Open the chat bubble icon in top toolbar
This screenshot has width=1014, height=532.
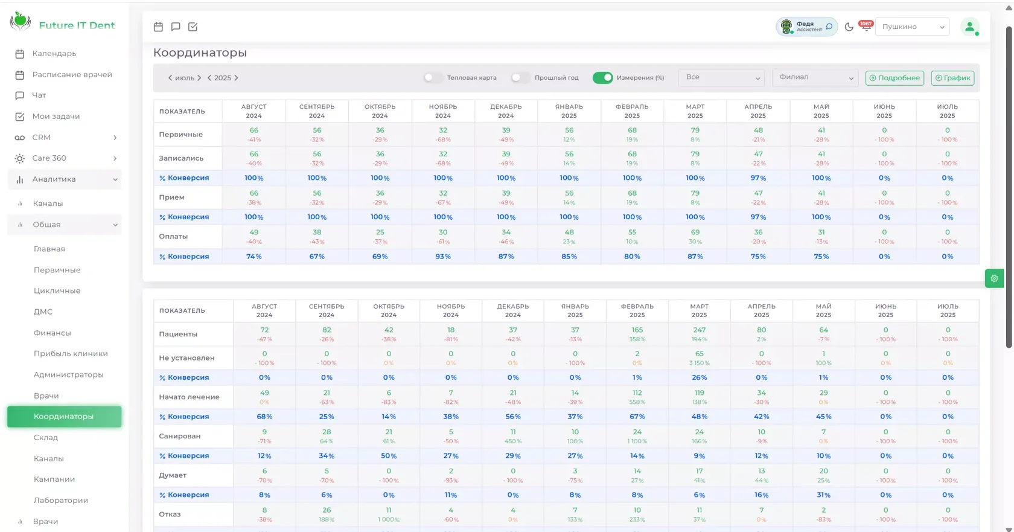(x=176, y=27)
